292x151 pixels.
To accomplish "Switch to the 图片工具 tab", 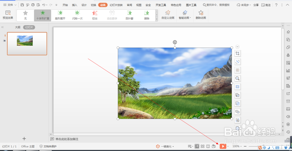I will click(191, 5).
